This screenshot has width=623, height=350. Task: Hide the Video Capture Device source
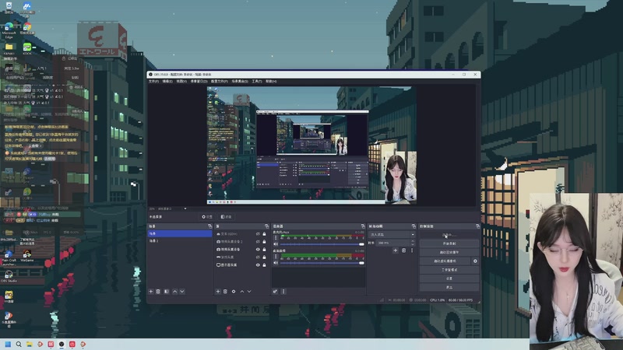pyautogui.click(x=258, y=250)
